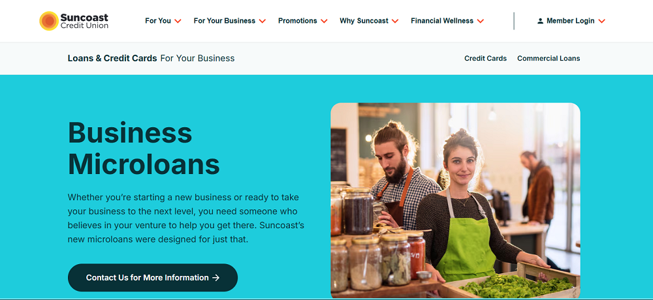Open the Member Login menu

(571, 21)
